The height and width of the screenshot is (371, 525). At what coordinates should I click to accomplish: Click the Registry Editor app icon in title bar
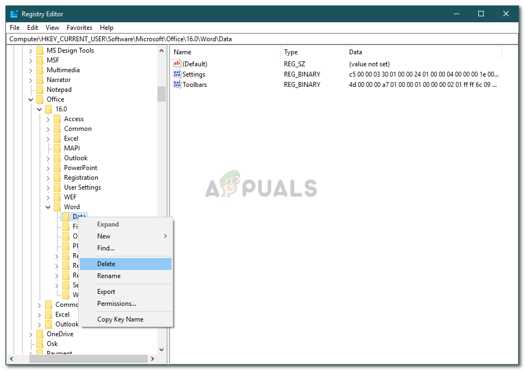coord(14,14)
